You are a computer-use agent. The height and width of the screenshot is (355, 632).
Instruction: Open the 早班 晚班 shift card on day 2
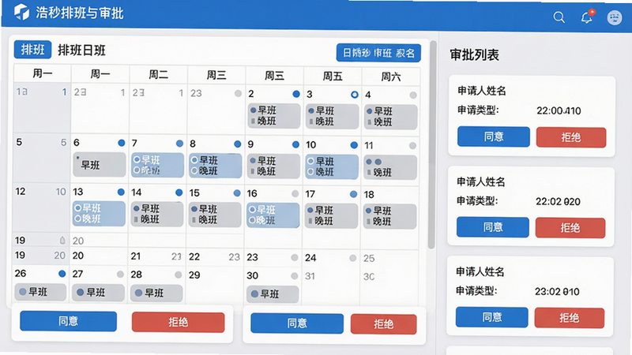pyautogui.click(x=274, y=115)
